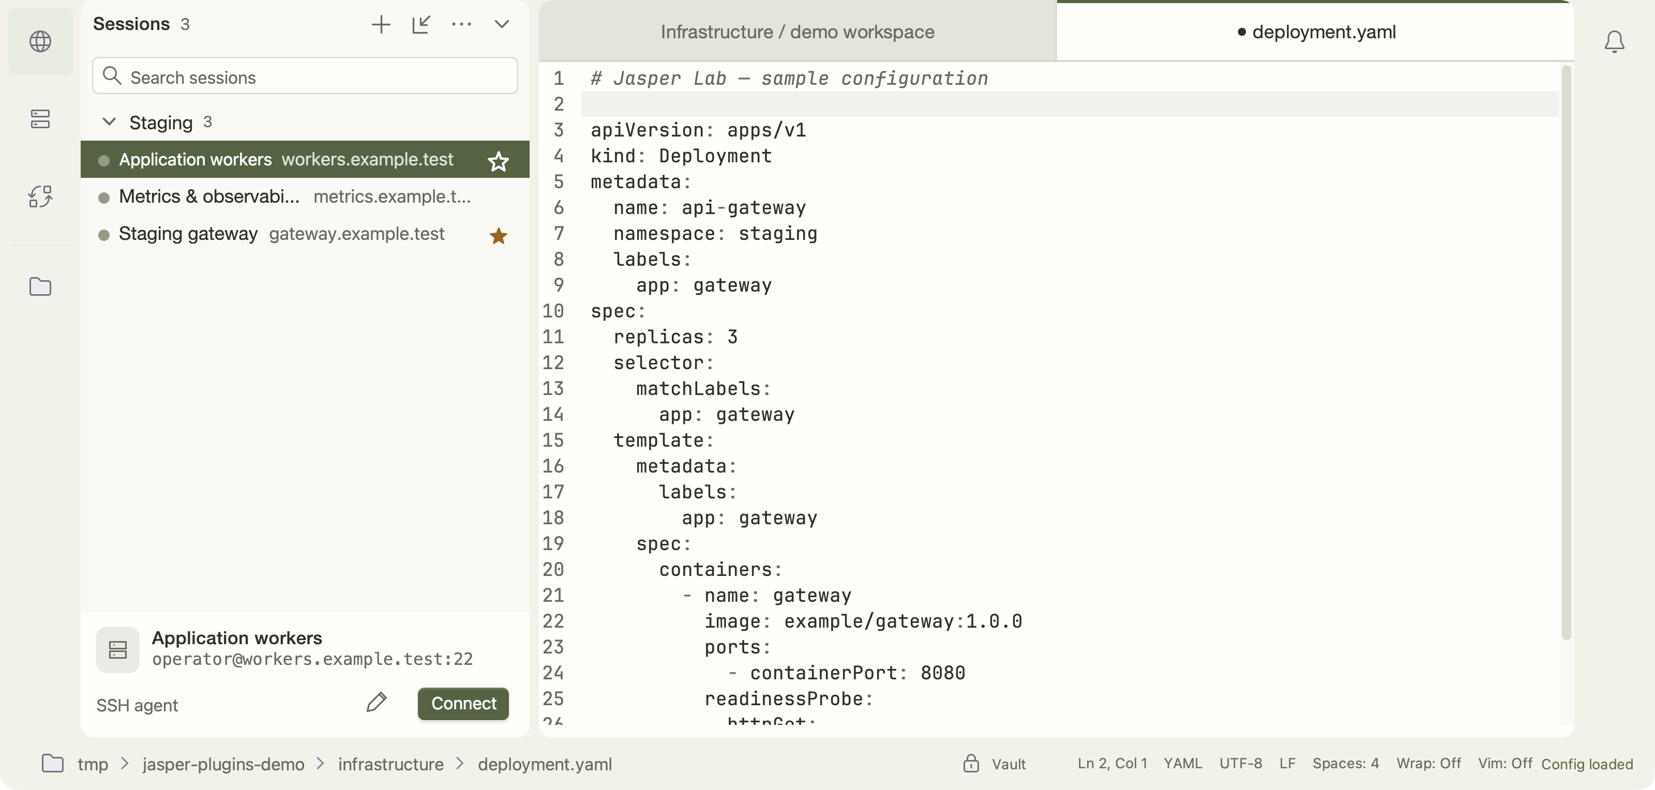Click the Vault lock icon

pyautogui.click(x=971, y=763)
